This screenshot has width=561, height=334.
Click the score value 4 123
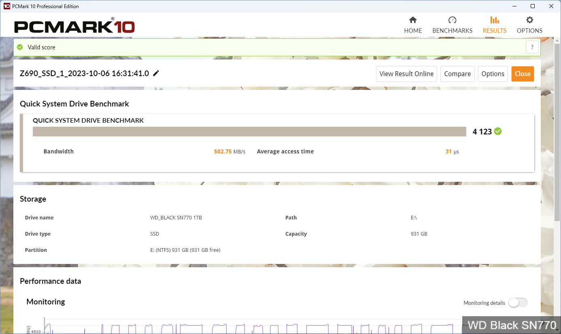coord(482,132)
